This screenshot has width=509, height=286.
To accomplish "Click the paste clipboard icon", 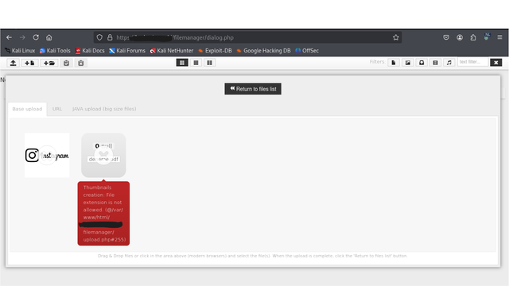I will (66, 63).
